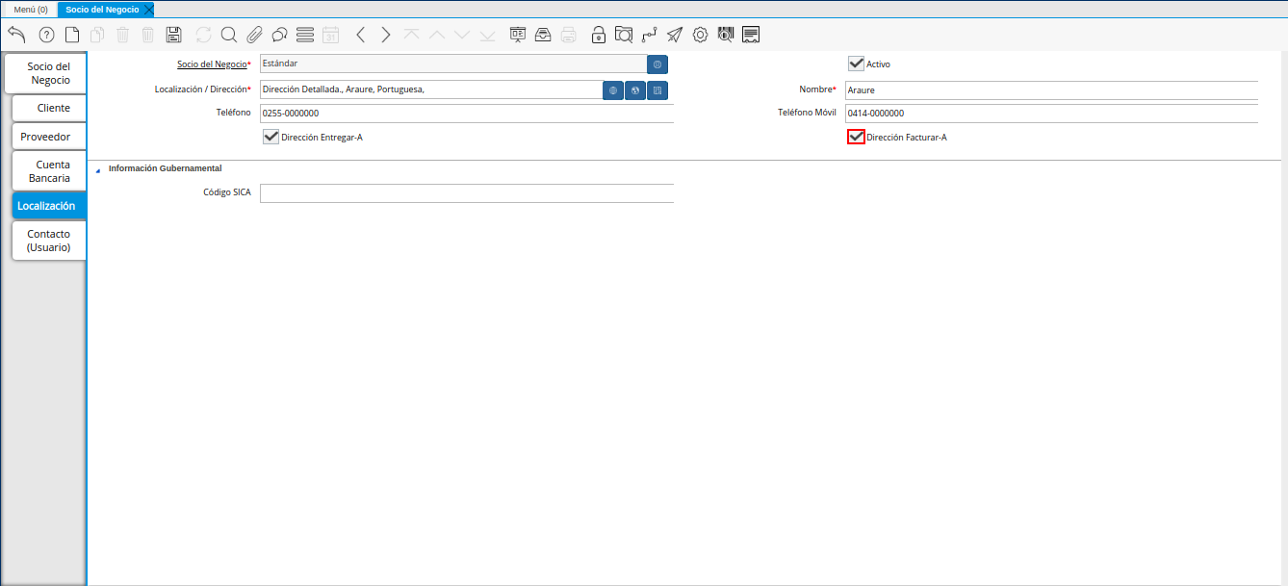Select the Cuenta Bancaria side tab
Screen dimensions: 1288x586
coord(49,171)
